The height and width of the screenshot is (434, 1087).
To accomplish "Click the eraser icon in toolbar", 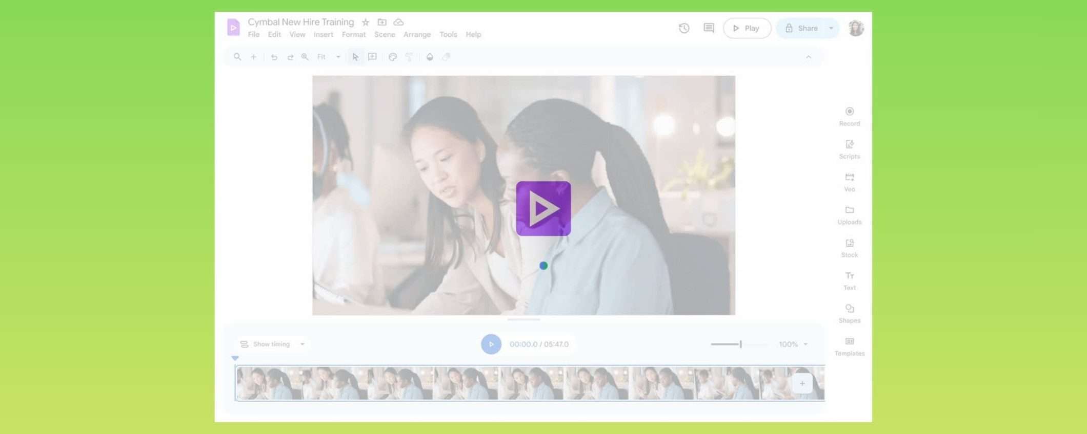I will (447, 57).
